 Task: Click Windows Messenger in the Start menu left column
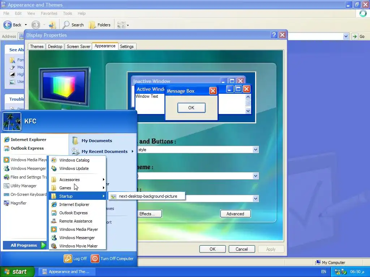[x=25, y=169]
